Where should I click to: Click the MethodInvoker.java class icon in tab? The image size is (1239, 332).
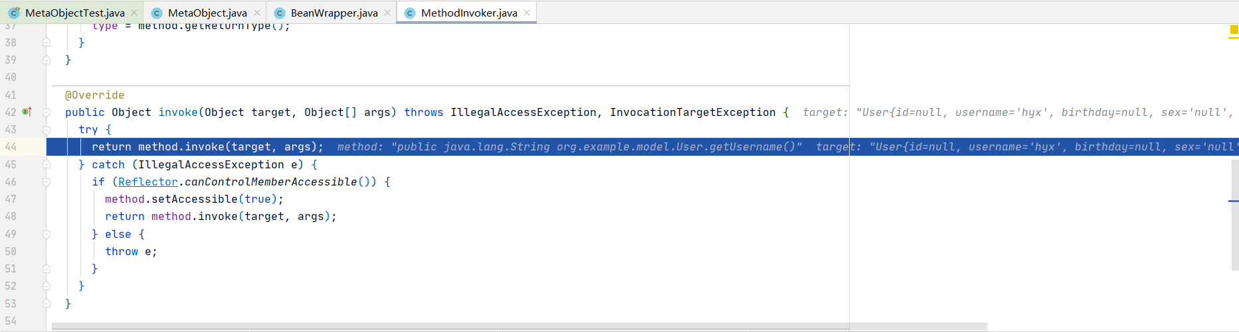pyautogui.click(x=410, y=13)
